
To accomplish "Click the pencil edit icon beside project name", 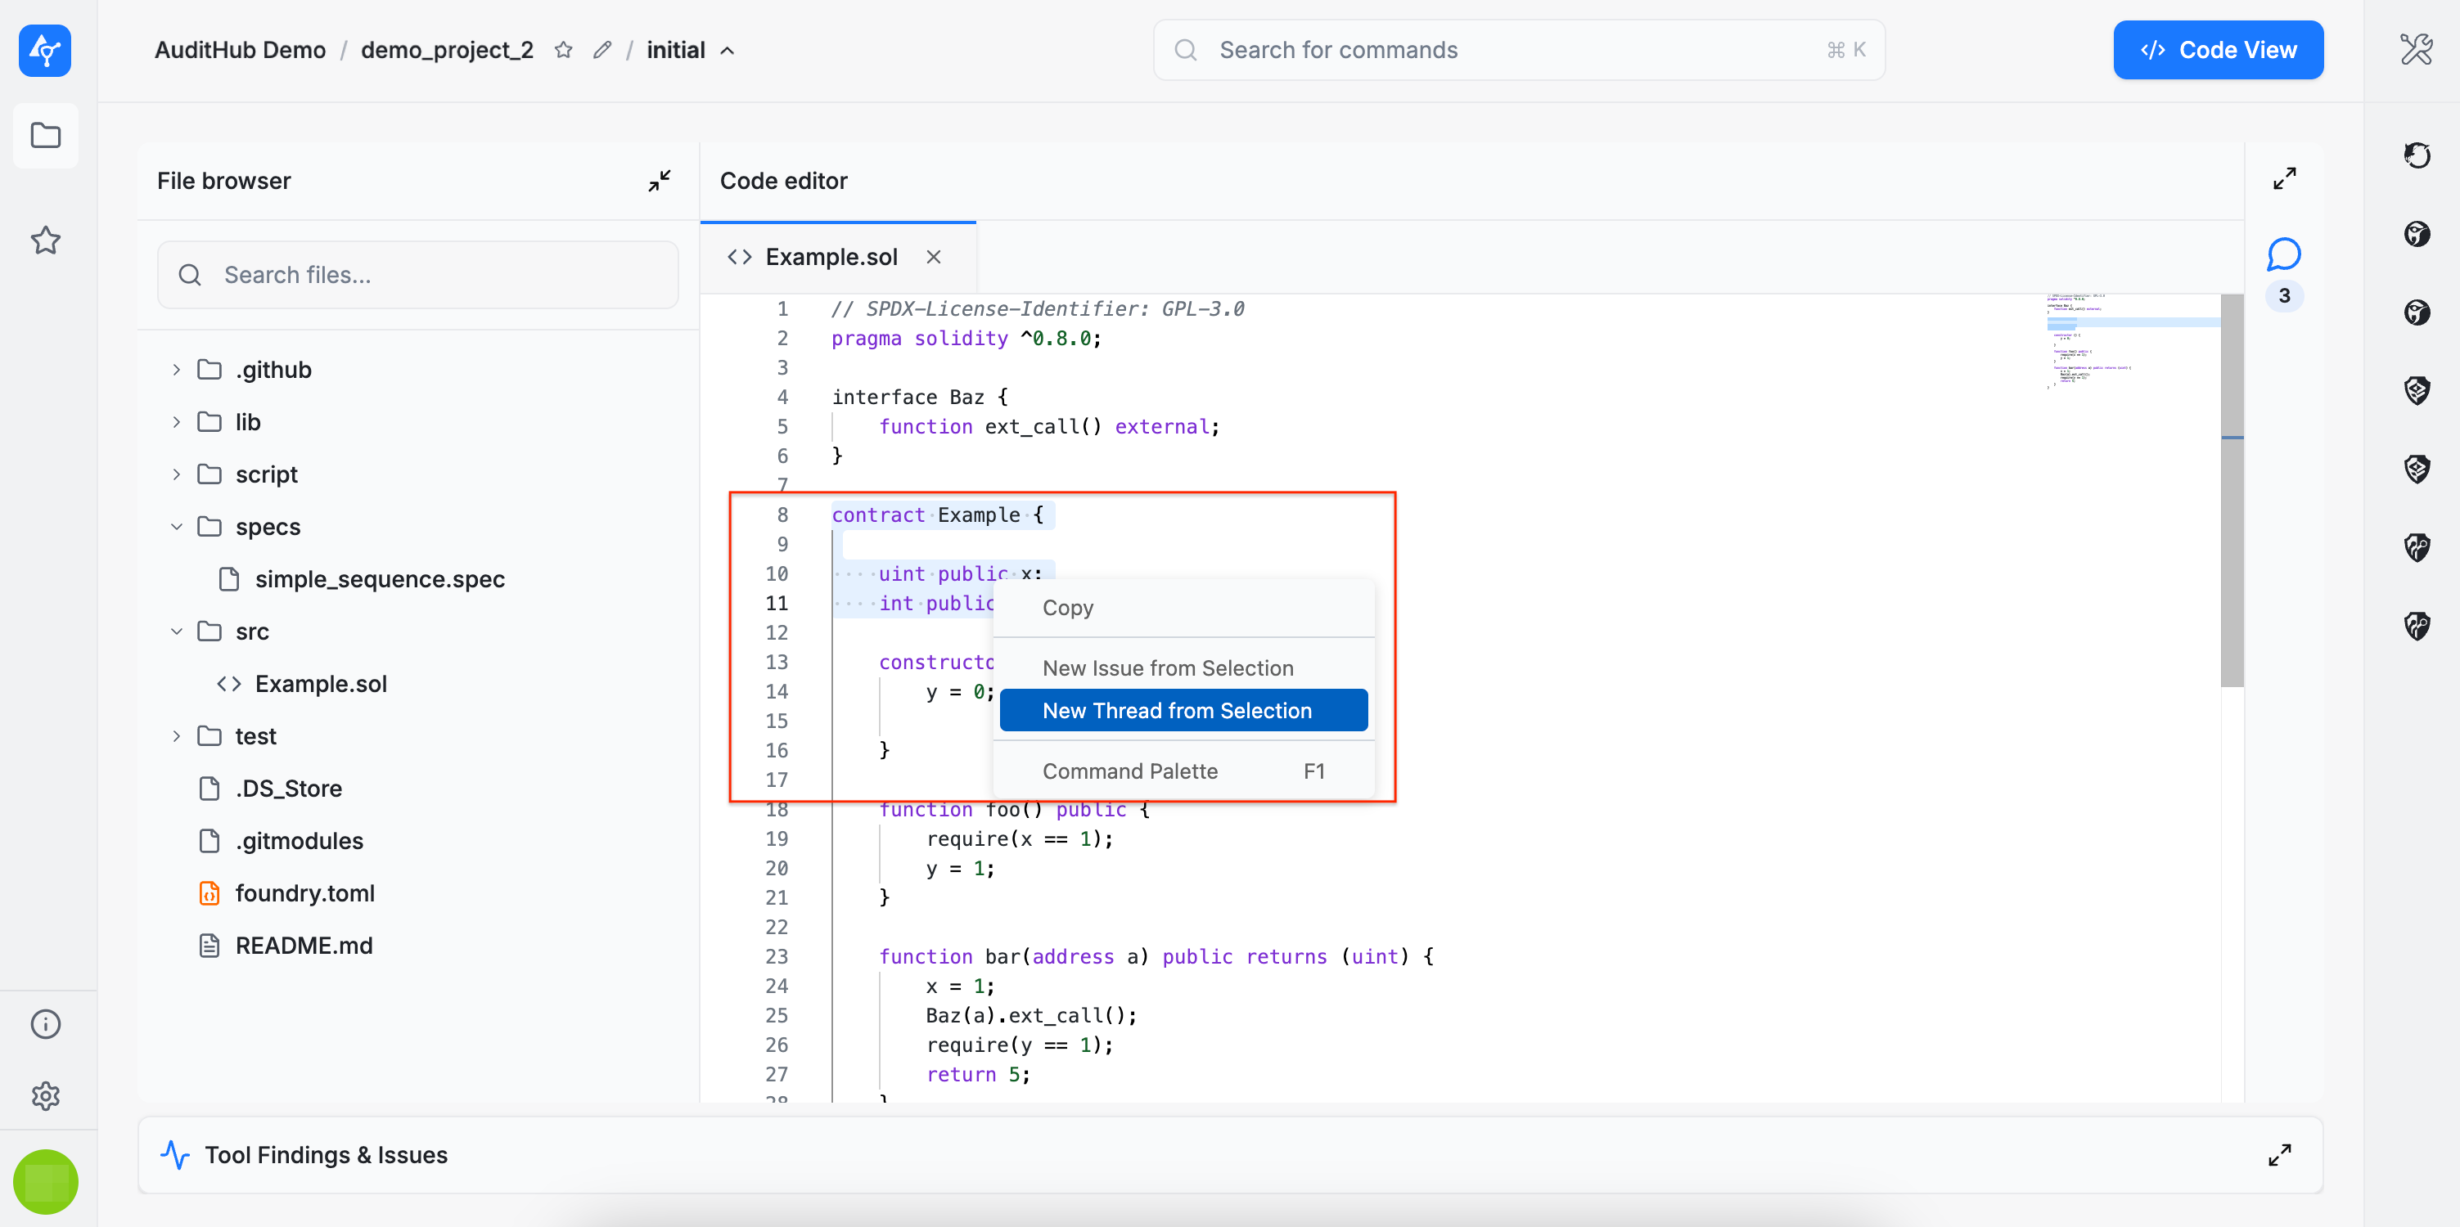I will (601, 50).
